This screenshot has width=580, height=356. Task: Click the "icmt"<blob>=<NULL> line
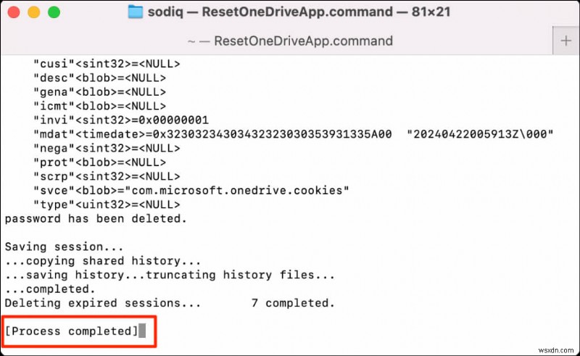tap(99, 106)
